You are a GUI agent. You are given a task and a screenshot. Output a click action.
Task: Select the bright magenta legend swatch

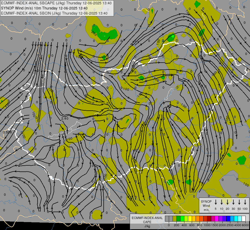217,218
